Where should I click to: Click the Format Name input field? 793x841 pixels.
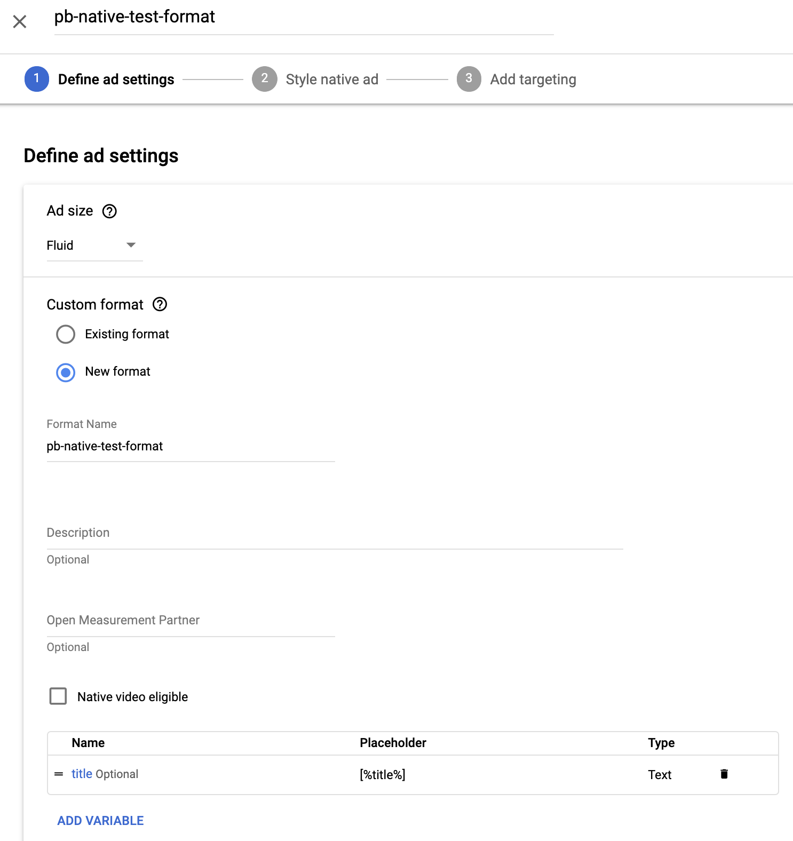tap(191, 447)
